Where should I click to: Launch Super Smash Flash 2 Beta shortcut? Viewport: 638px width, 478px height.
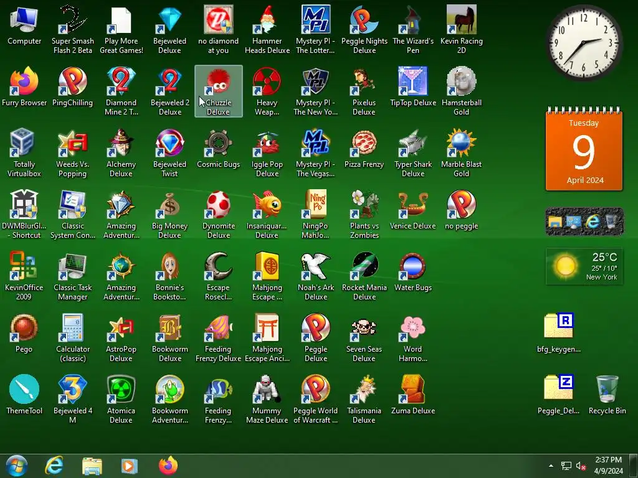tap(72, 30)
